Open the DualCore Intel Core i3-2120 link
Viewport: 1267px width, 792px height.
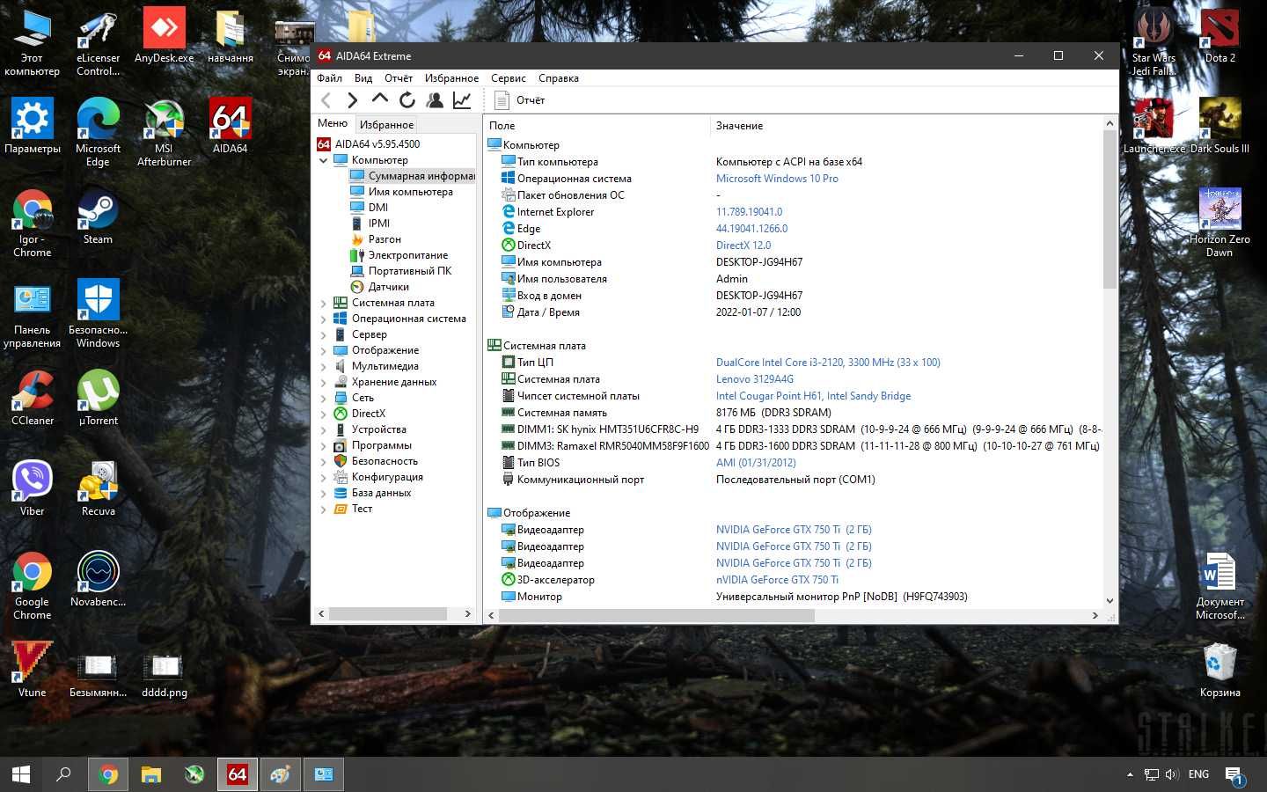click(828, 363)
